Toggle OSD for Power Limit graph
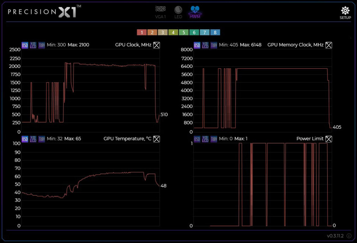Viewport: 357px width, 243px height. [x=197, y=139]
